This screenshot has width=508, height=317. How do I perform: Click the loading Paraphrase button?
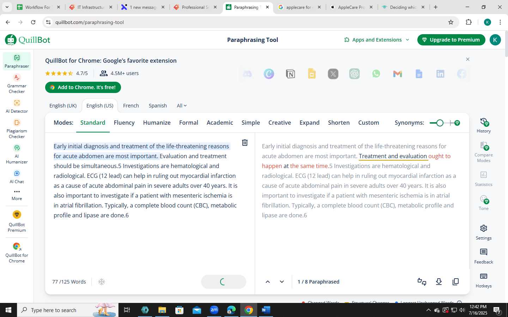(x=223, y=282)
